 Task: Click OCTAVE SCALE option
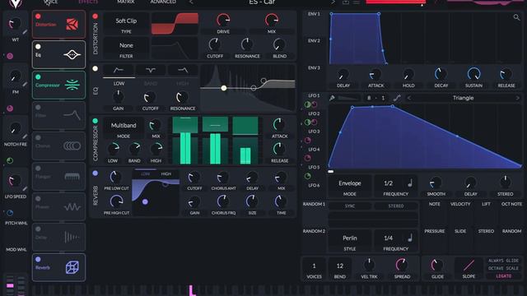pos(503,268)
